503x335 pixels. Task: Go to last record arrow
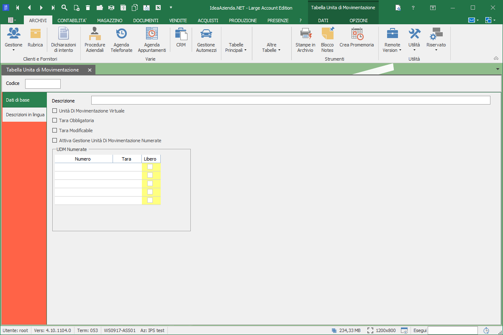(53, 8)
